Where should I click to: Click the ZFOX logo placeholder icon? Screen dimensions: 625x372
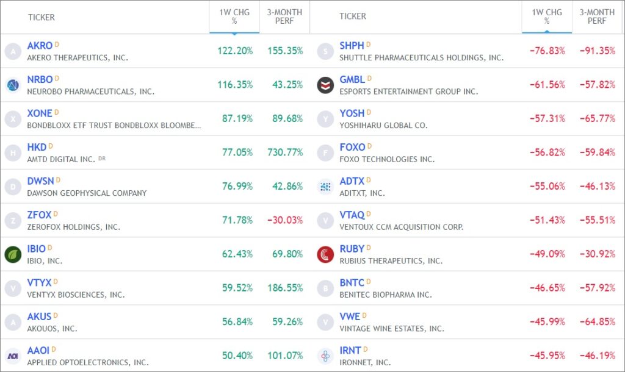(x=13, y=221)
